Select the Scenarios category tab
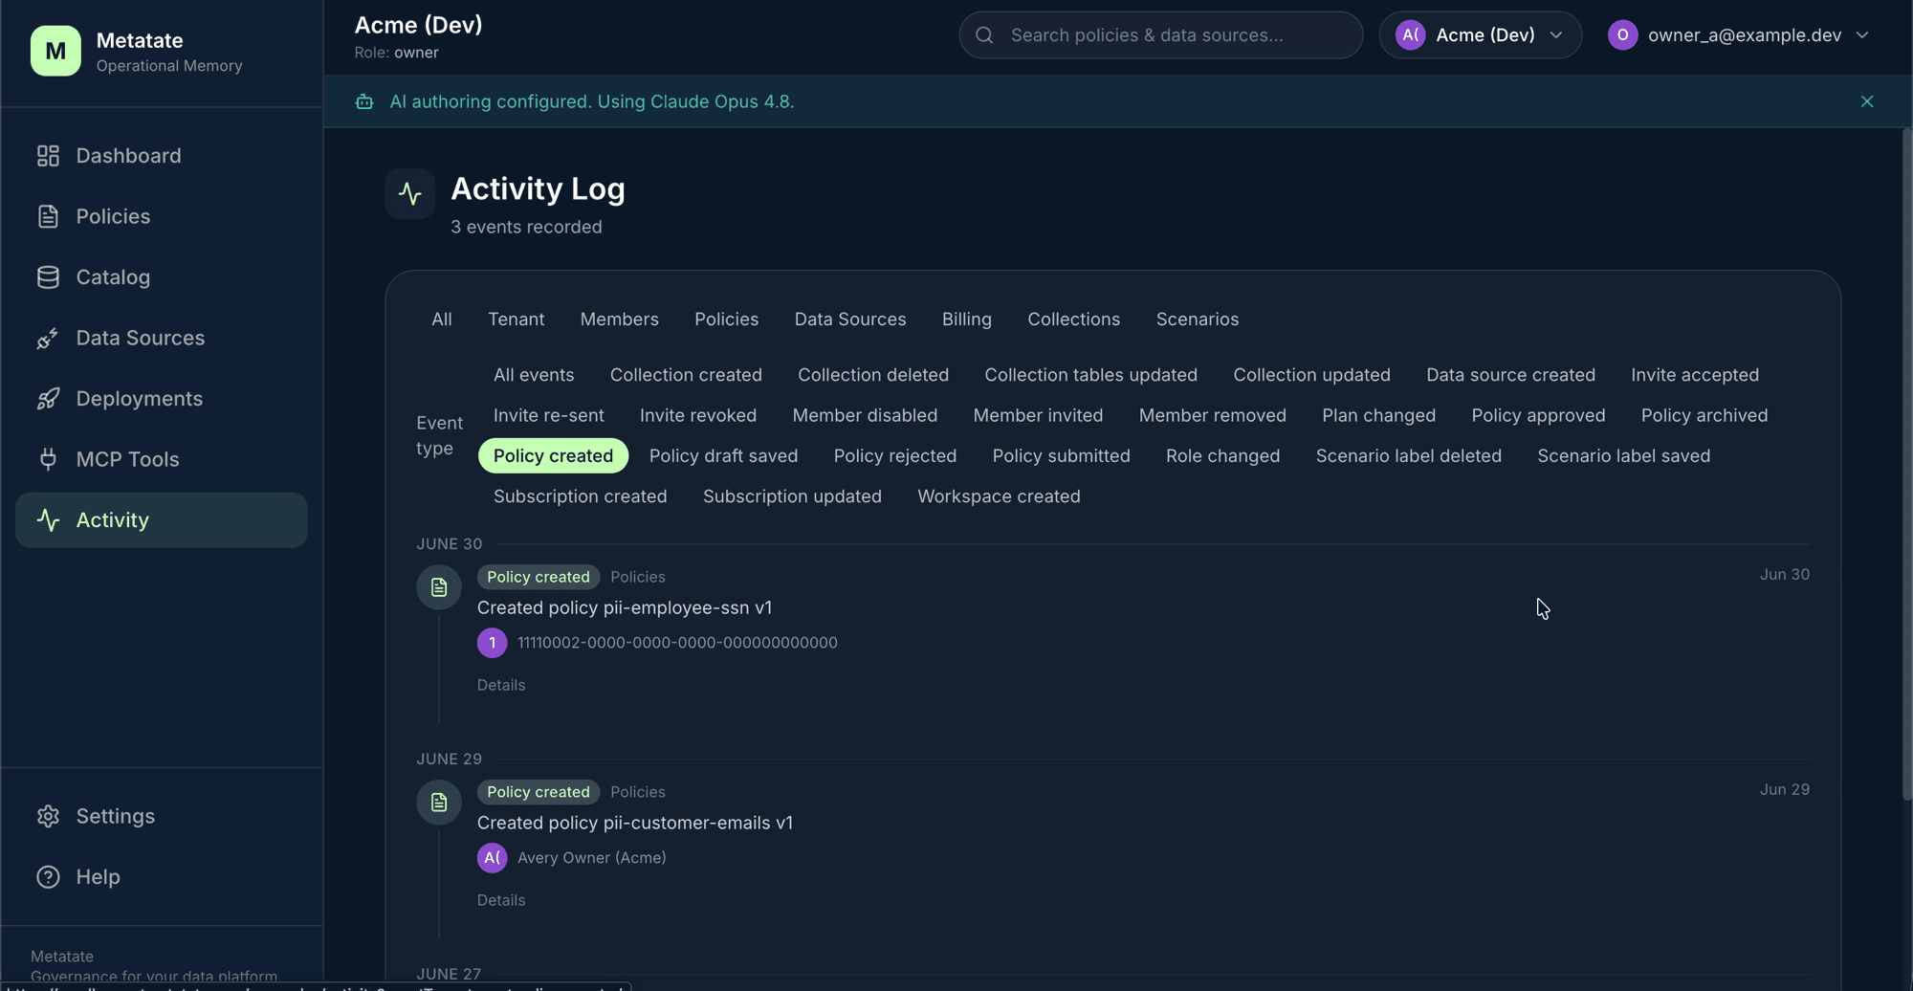Image resolution: width=1913 pixels, height=991 pixels. pyautogui.click(x=1198, y=319)
